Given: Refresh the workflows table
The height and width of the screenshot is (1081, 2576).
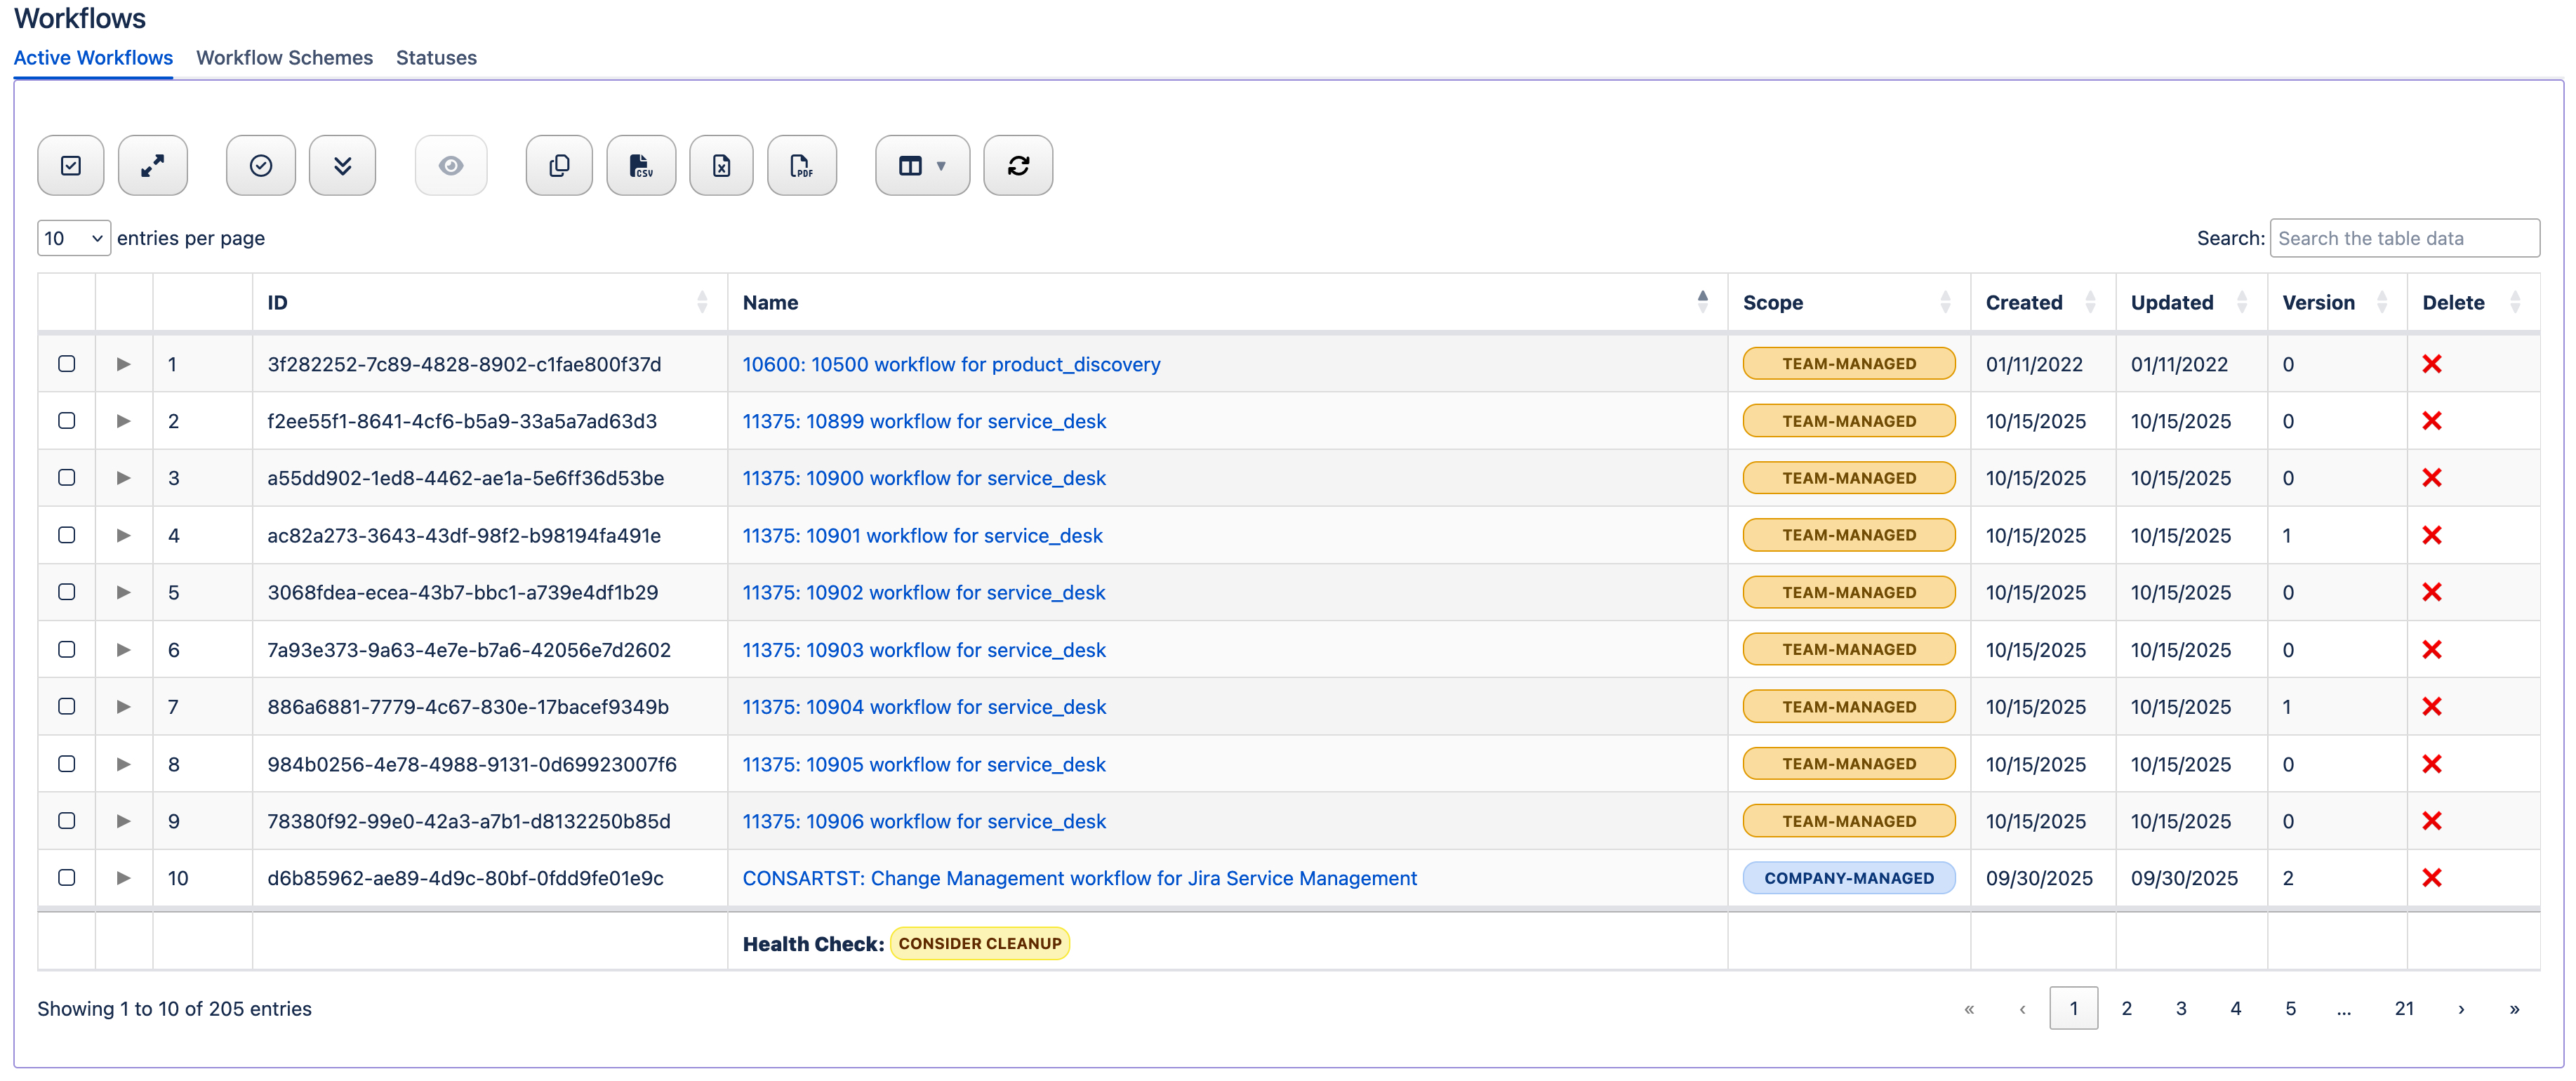Looking at the screenshot, I should pyautogui.click(x=1019, y=165).
